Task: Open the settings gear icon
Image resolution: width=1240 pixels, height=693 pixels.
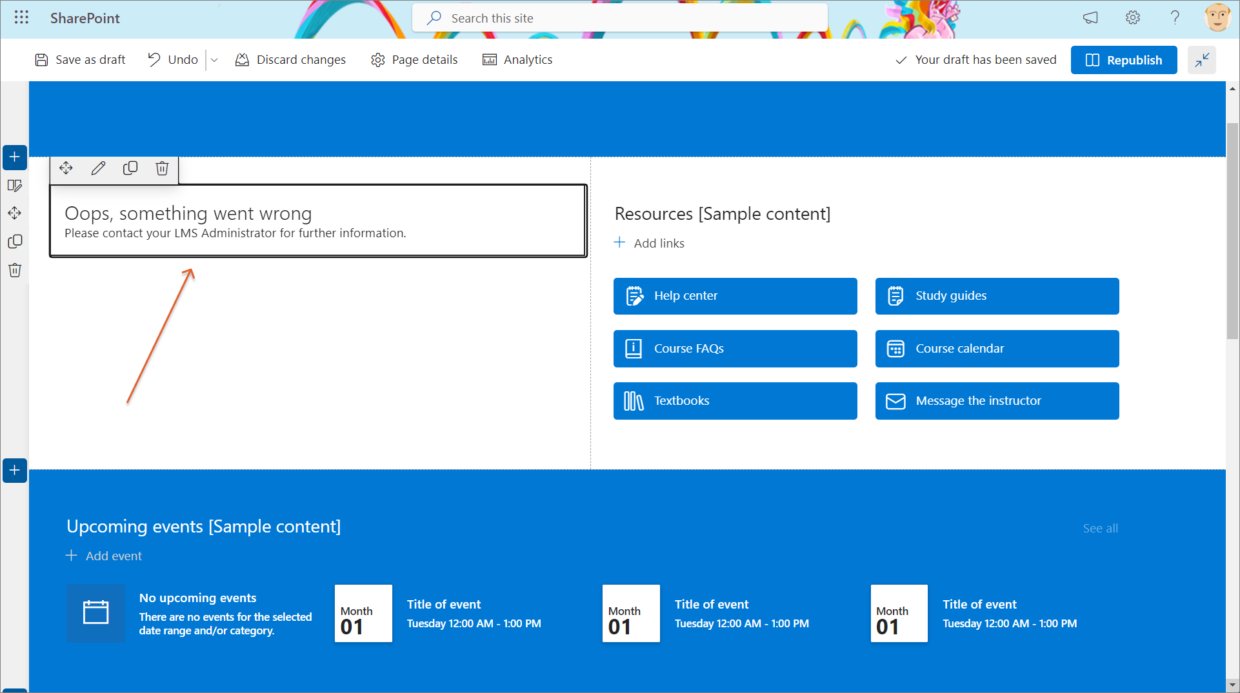Action: pyautogui.click(x=1132, y=17)
